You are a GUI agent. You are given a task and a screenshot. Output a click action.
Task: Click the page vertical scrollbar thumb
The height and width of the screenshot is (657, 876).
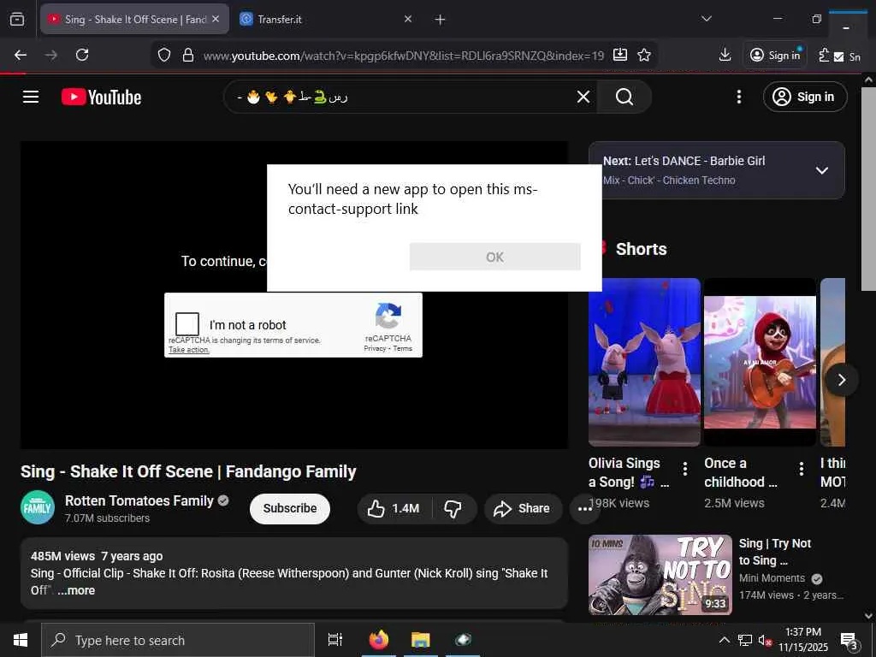point(867,188)
